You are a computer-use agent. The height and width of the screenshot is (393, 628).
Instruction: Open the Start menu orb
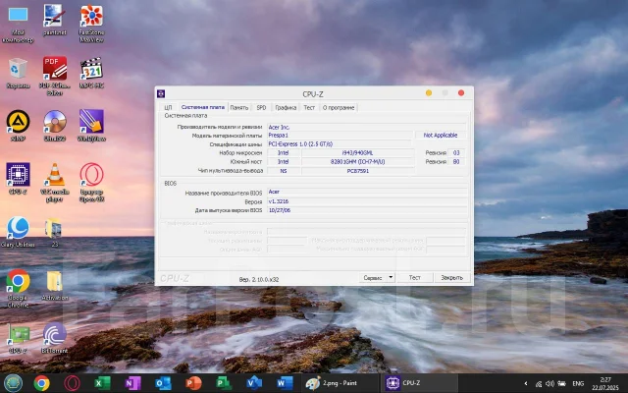click(x=13, y=383)
